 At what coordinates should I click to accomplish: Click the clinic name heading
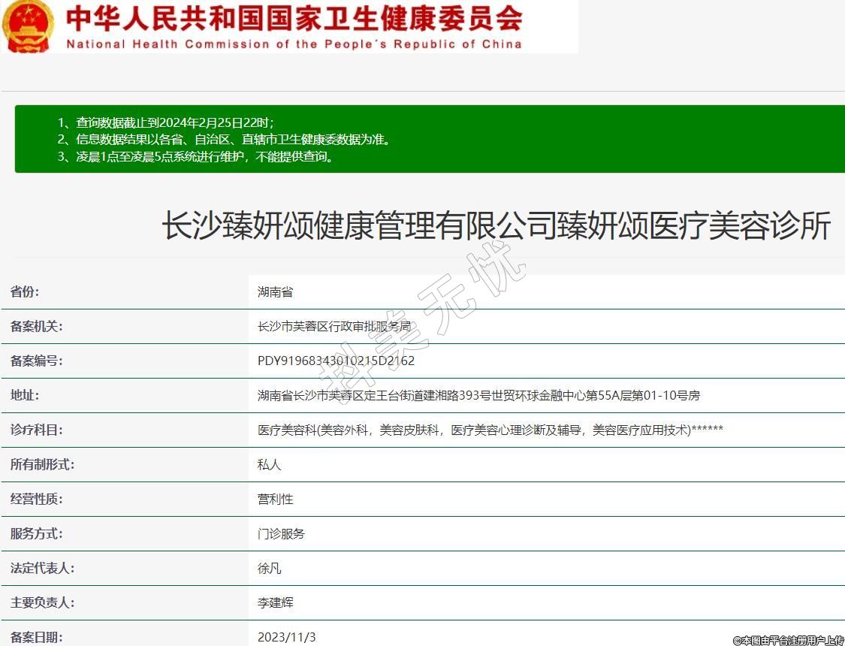tap(496, 226)
